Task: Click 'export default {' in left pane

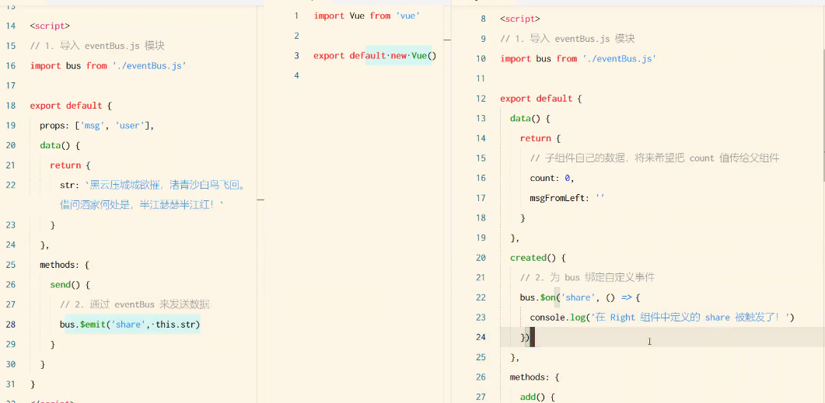Action: click(71, 106)
